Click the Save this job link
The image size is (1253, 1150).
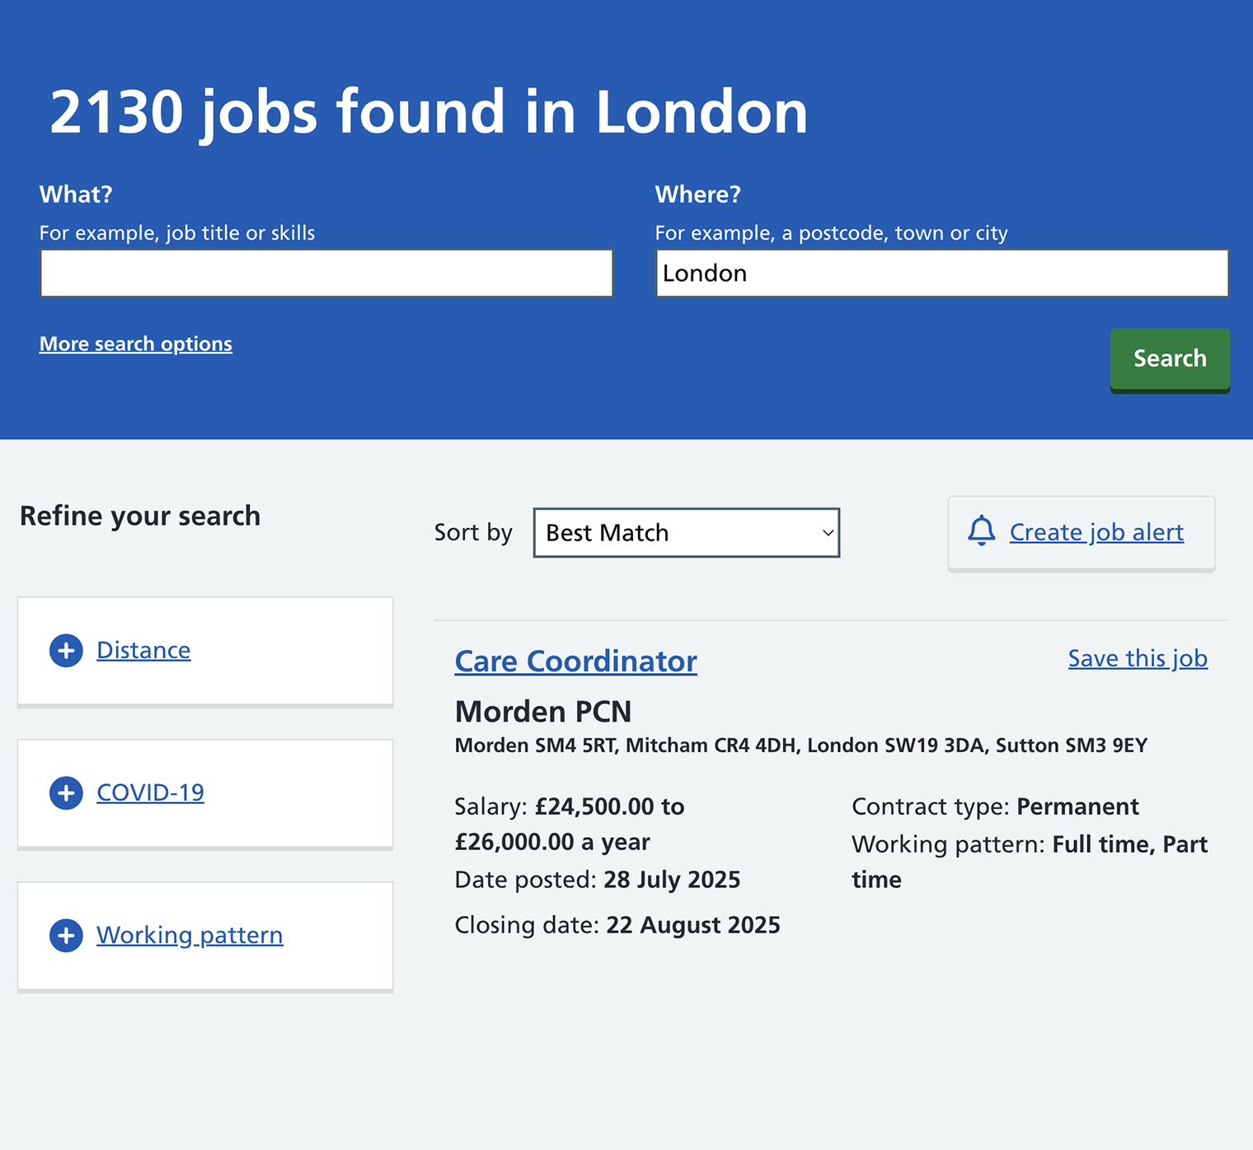(1138, 659)
